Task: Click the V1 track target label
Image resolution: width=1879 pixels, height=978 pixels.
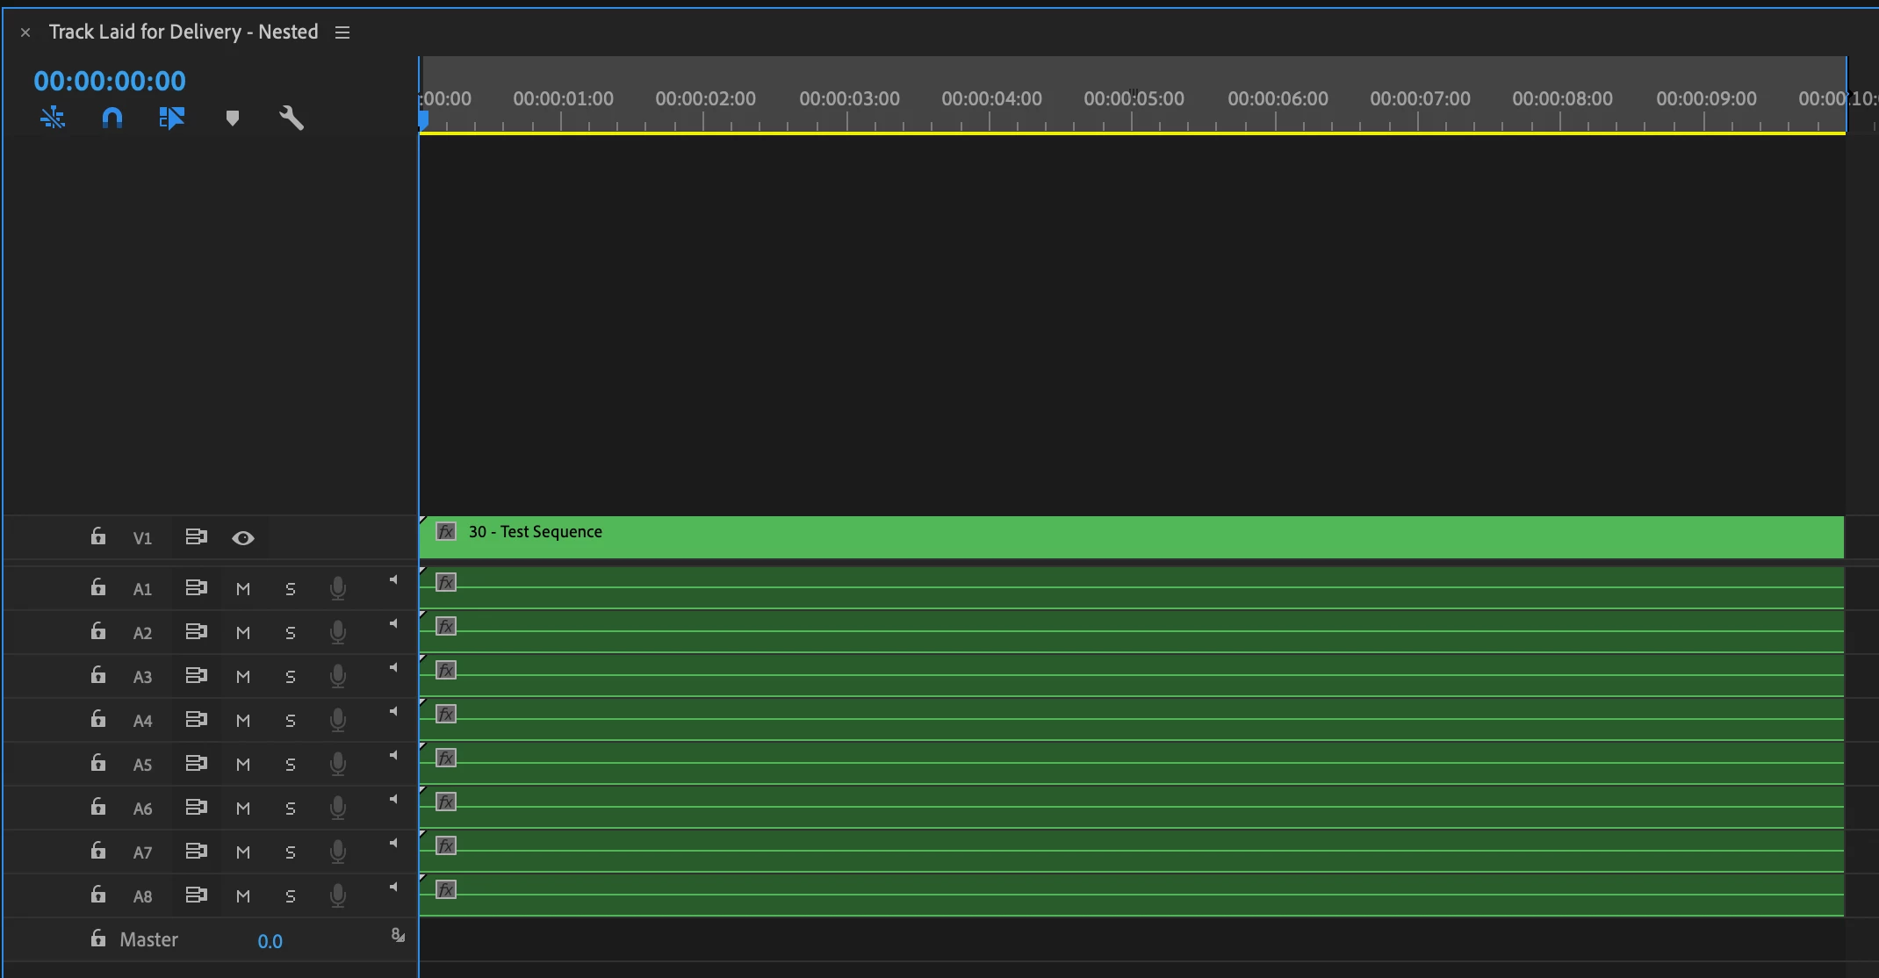Action: [x=142, y=538]
